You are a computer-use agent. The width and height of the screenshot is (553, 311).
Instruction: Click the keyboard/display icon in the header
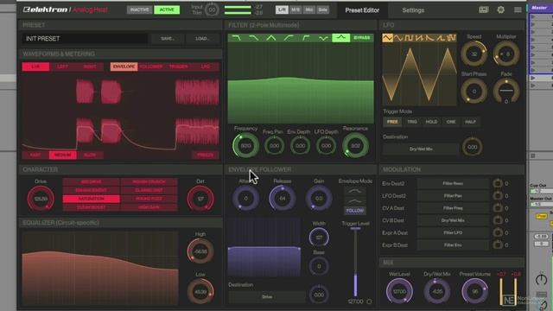[x=484, y=10]
